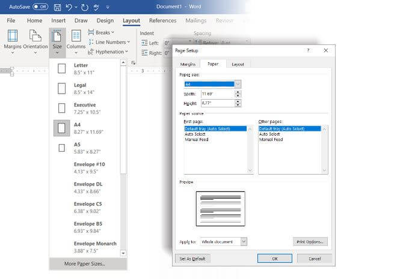Open the Columns ribbon button
The image size is (409, 279).
[x=76, y=40]
